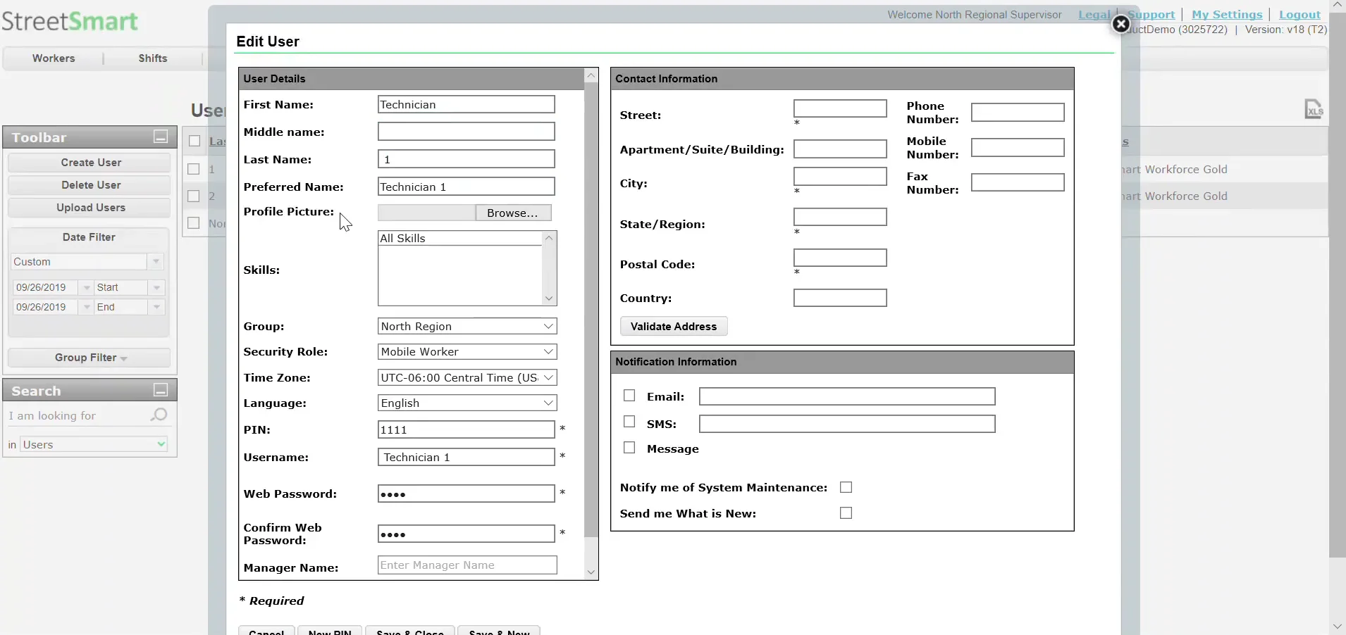
Task: Click the page vertical scrollbar thumb
Action: [x=1337, y=285]
